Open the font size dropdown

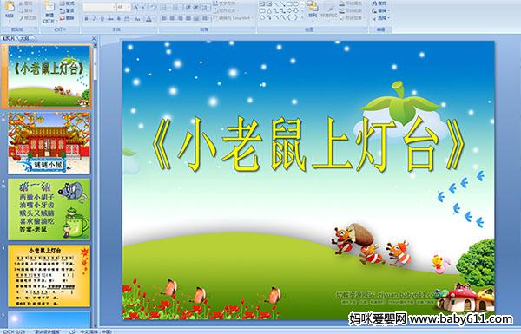[x=129, y=7]
